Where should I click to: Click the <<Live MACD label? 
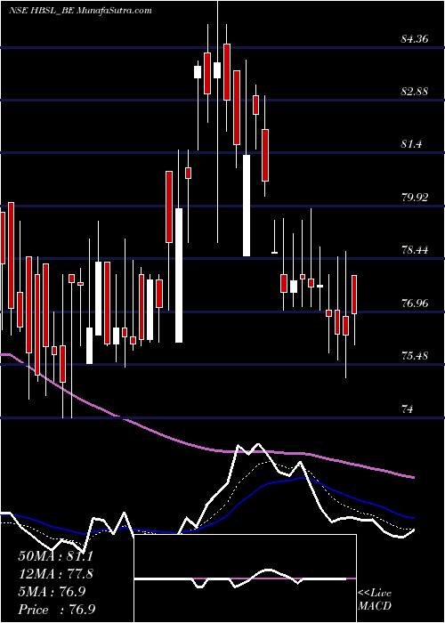pos(375,599)
